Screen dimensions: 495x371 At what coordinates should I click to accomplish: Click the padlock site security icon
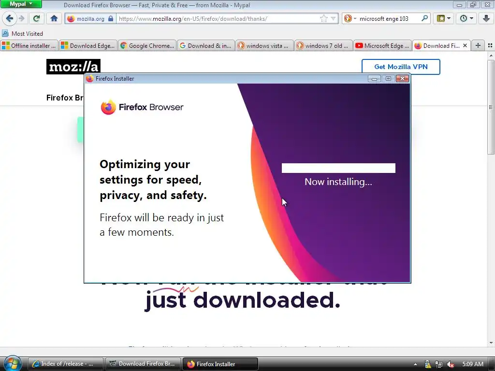(111, 19)
